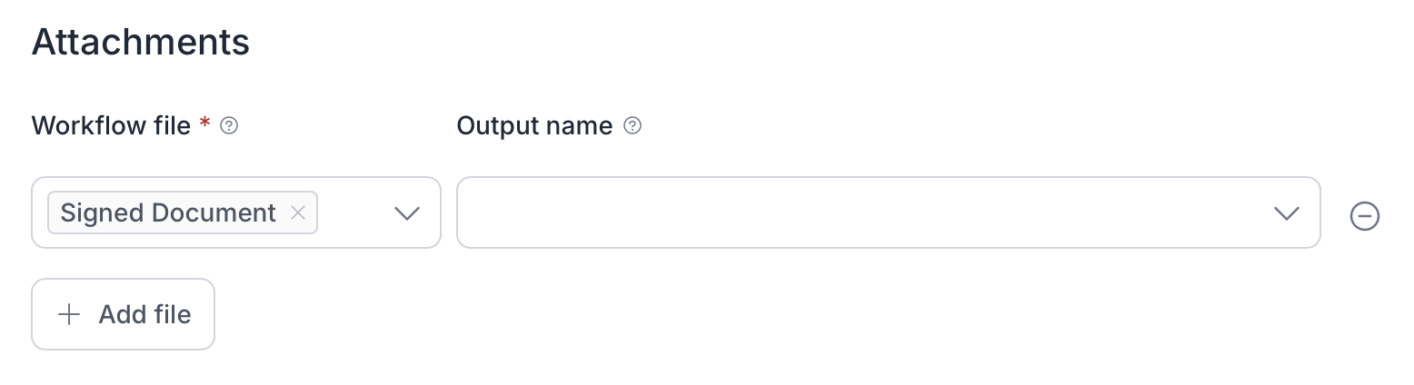Click the question mark beside Workflow file

(230, 126)
